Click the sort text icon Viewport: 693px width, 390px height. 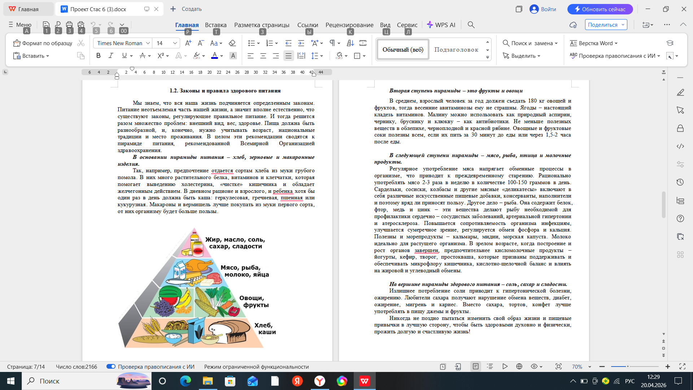pyautogui.click(x=350, y=43)
